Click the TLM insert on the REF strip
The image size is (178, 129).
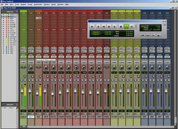coord(39,18)
